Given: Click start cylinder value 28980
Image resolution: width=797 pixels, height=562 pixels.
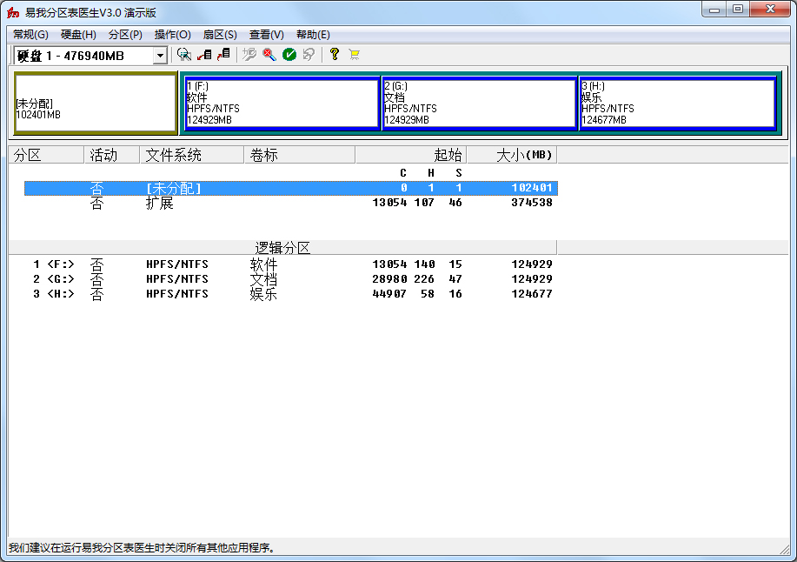Looking at the screenshot, I should pos(389,279).
